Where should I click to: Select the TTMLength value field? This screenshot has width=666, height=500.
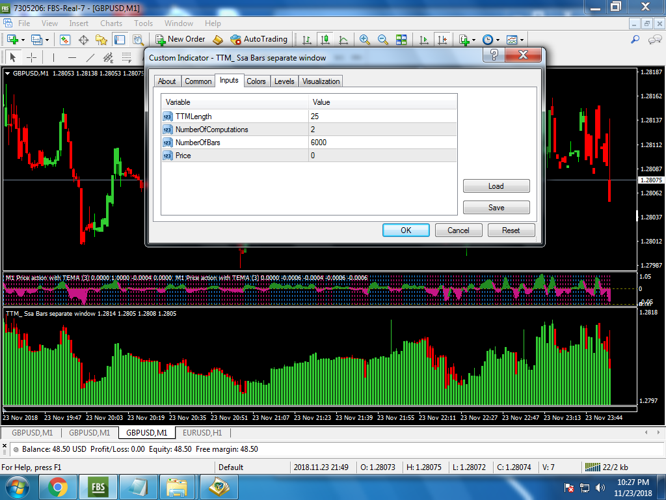point(382,117)
